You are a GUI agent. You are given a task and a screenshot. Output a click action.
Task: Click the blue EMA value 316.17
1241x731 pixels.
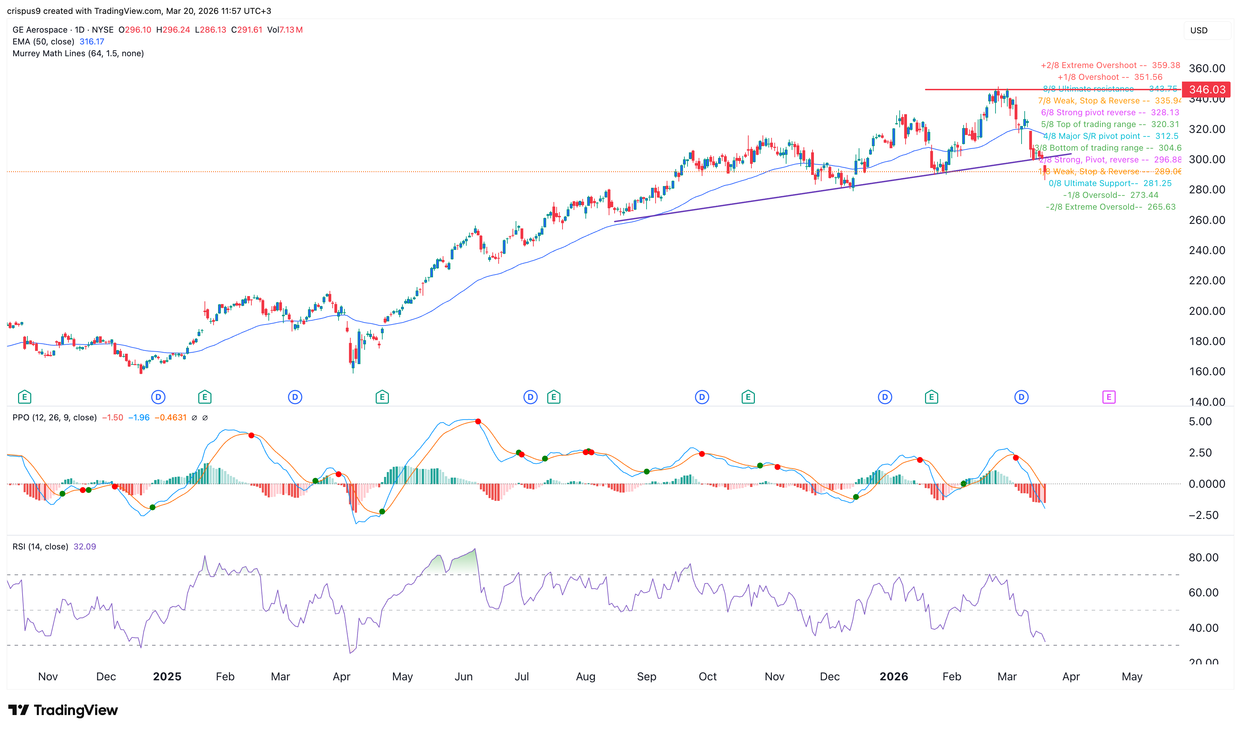pyautogui.click(x=92, y=42)
